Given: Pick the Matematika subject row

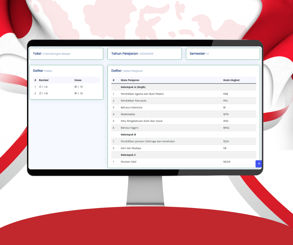Looking at the screenshot, I should point(128,114).
